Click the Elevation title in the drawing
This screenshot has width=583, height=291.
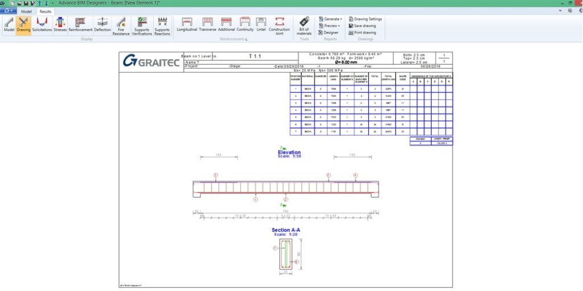[x=289, y=152]
